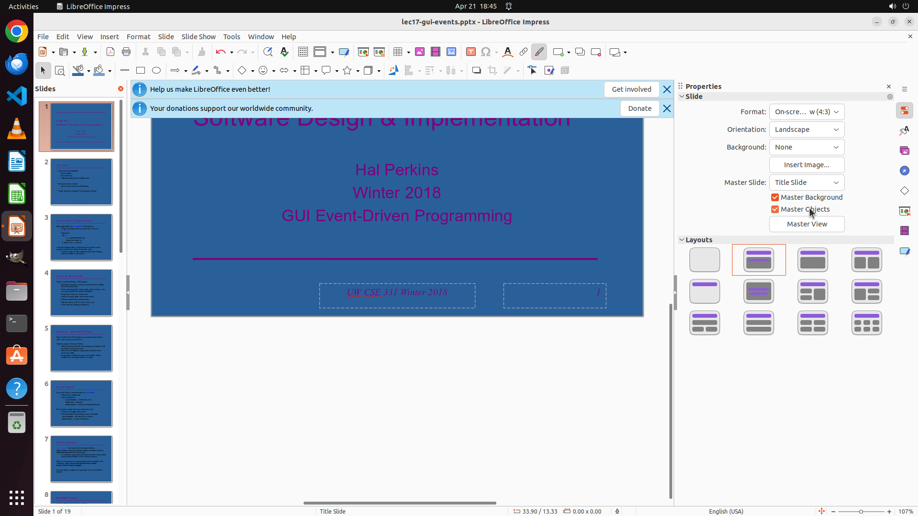Uncheck the Master Objects checkbox
This screenshot has height=516, width=918.
(775, 209)
